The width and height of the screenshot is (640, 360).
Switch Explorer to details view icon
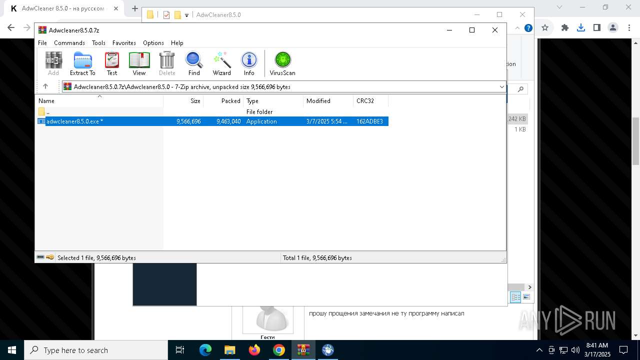tap(515, 297)
